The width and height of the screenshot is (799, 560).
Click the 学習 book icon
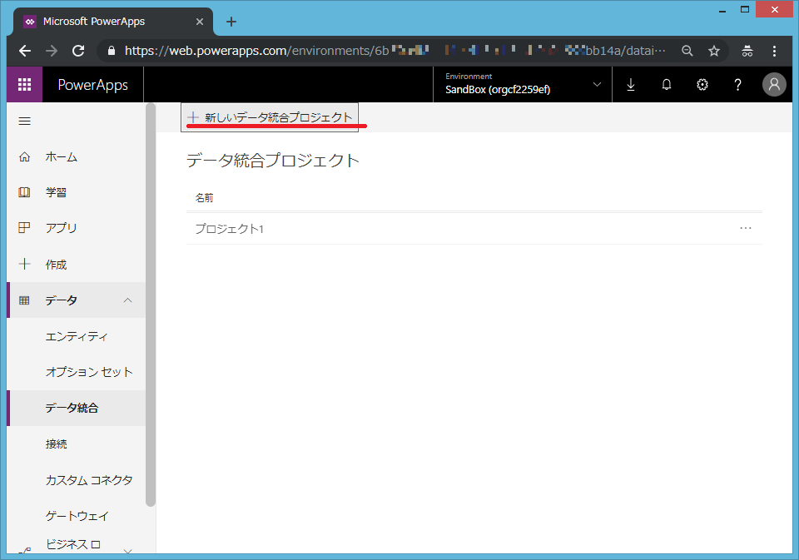coord(24,192)
